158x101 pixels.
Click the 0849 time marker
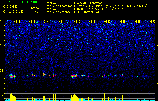point(137,22)
